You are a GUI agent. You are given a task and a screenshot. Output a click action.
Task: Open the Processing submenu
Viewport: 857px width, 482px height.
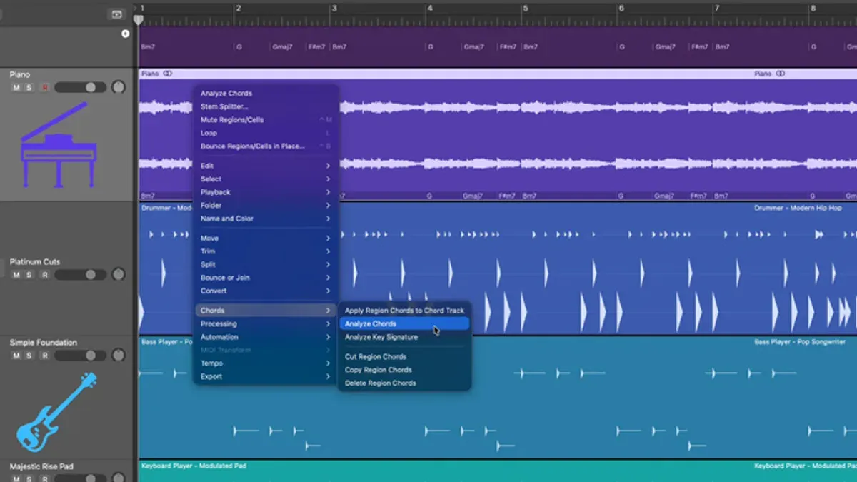266,324
